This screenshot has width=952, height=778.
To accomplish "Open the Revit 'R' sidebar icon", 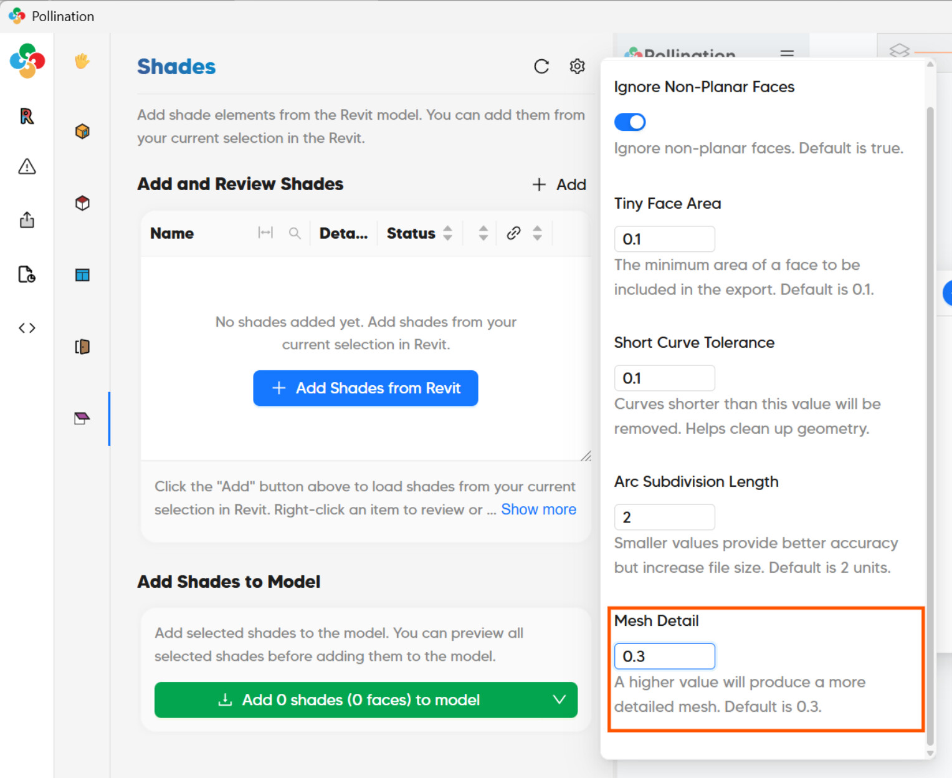I will pos(27,117).
